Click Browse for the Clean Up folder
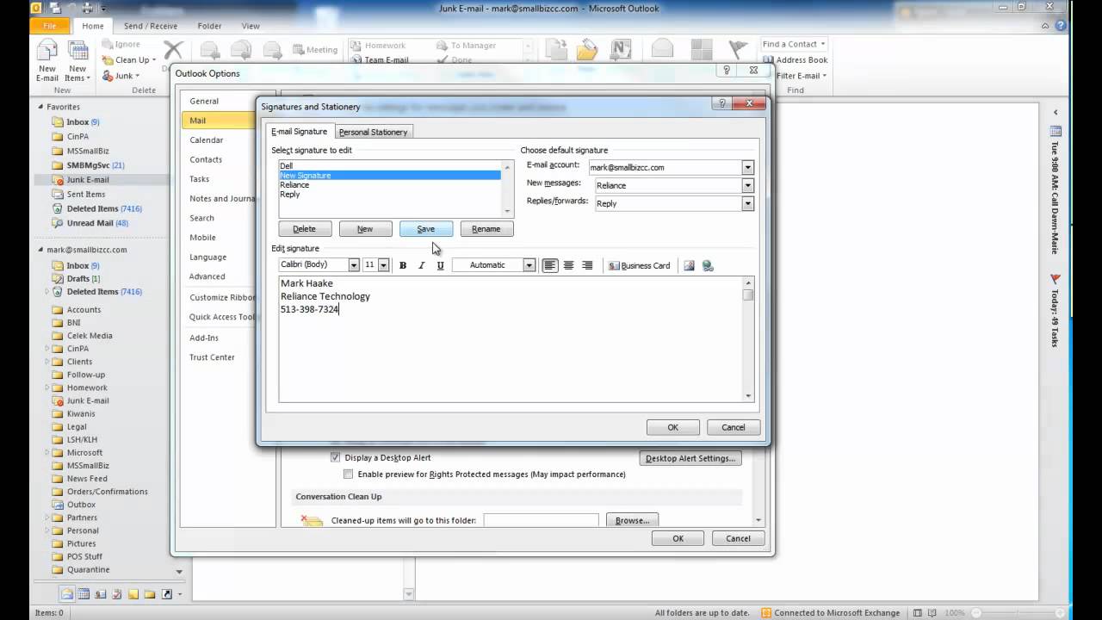1102x620 pixels. point(632,520)
